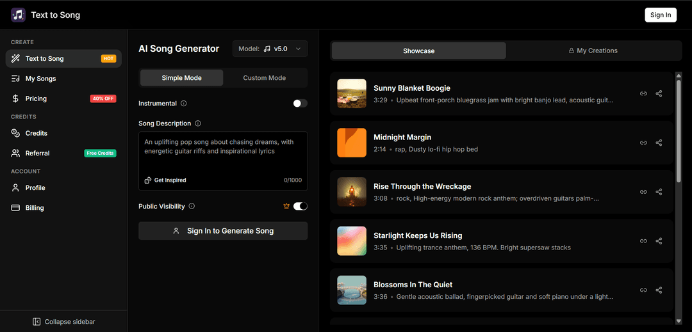Switch to Custom Mode

(x=264, y=78)
